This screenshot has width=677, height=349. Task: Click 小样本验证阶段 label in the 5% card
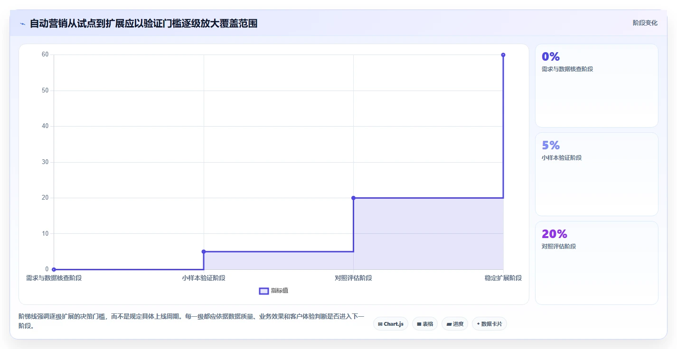[x=562, y=158]
